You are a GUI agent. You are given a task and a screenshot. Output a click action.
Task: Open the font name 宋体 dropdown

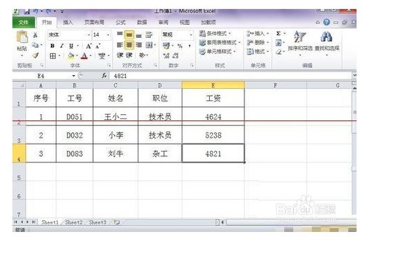(89, 35)
